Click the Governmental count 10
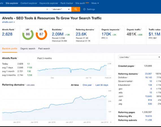 (x=151, y=81)
